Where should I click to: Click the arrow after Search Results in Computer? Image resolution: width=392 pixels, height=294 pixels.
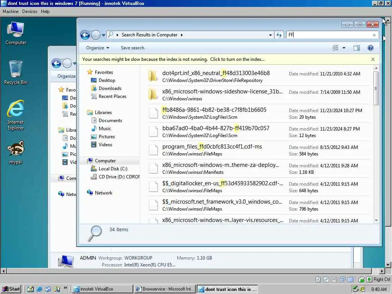pyautogui.click(x=182, y=35)
